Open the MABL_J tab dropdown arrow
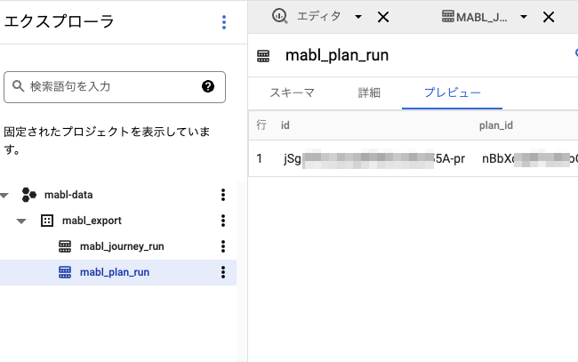The image size is (578, 362). point(524,17)
